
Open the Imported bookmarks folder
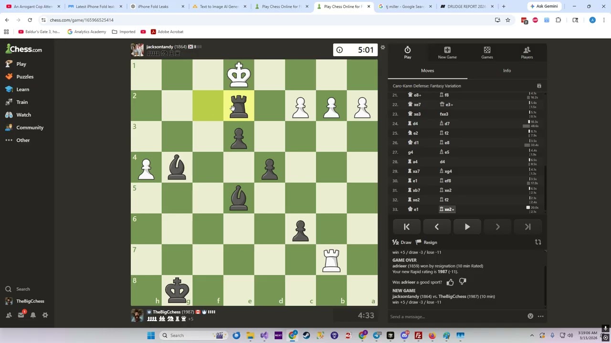click(x=124, y=32)
